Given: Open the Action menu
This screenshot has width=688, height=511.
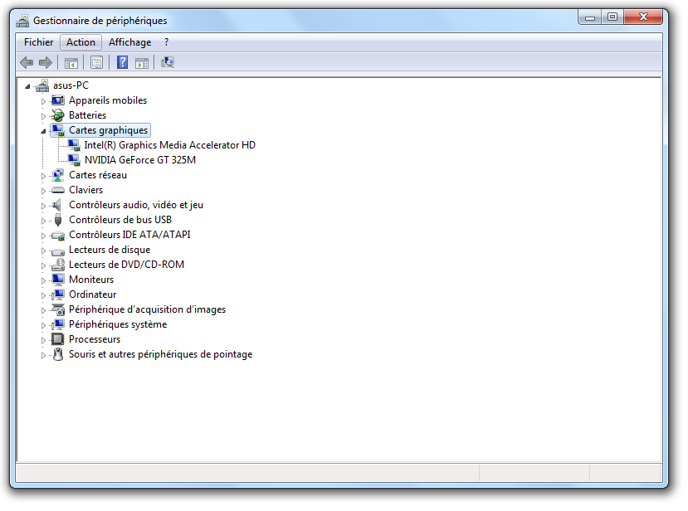Looking at the screenshot, I should tap(81, 42).
